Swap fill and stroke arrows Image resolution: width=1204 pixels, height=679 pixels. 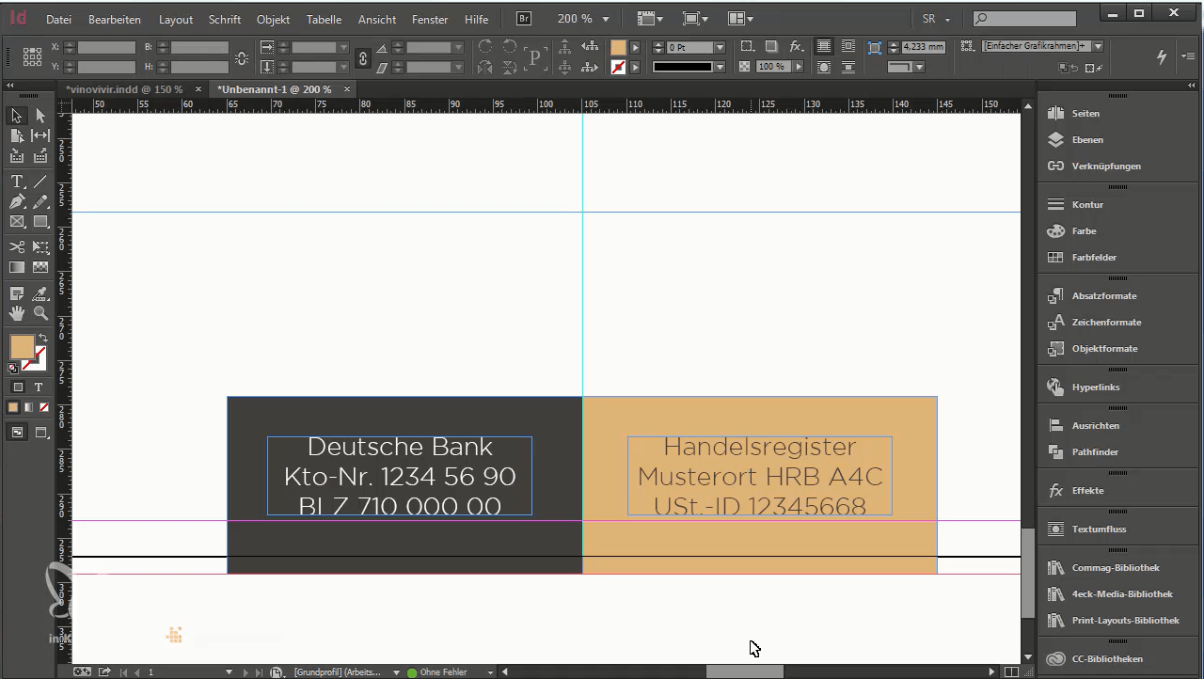(x=42, y=339)
